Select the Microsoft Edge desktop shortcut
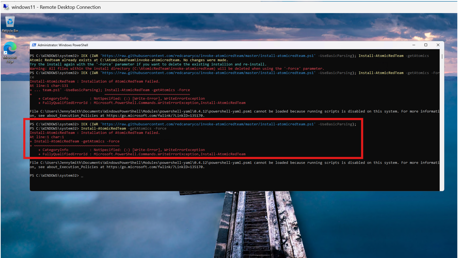 point(10,53)
